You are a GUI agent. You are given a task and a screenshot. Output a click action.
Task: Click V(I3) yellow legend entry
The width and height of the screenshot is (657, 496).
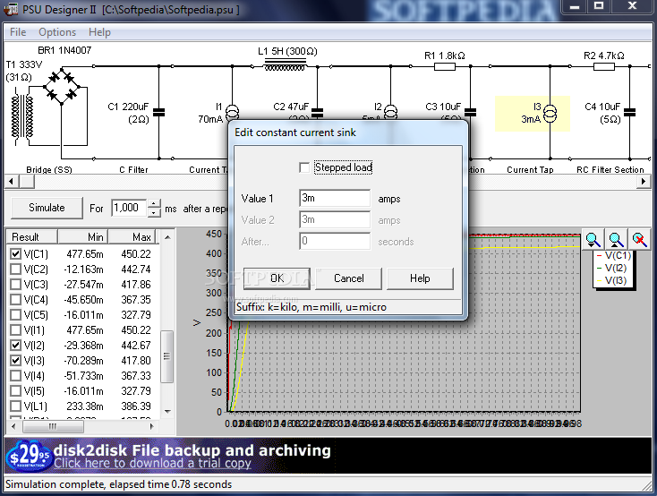(x=611, y=280)
